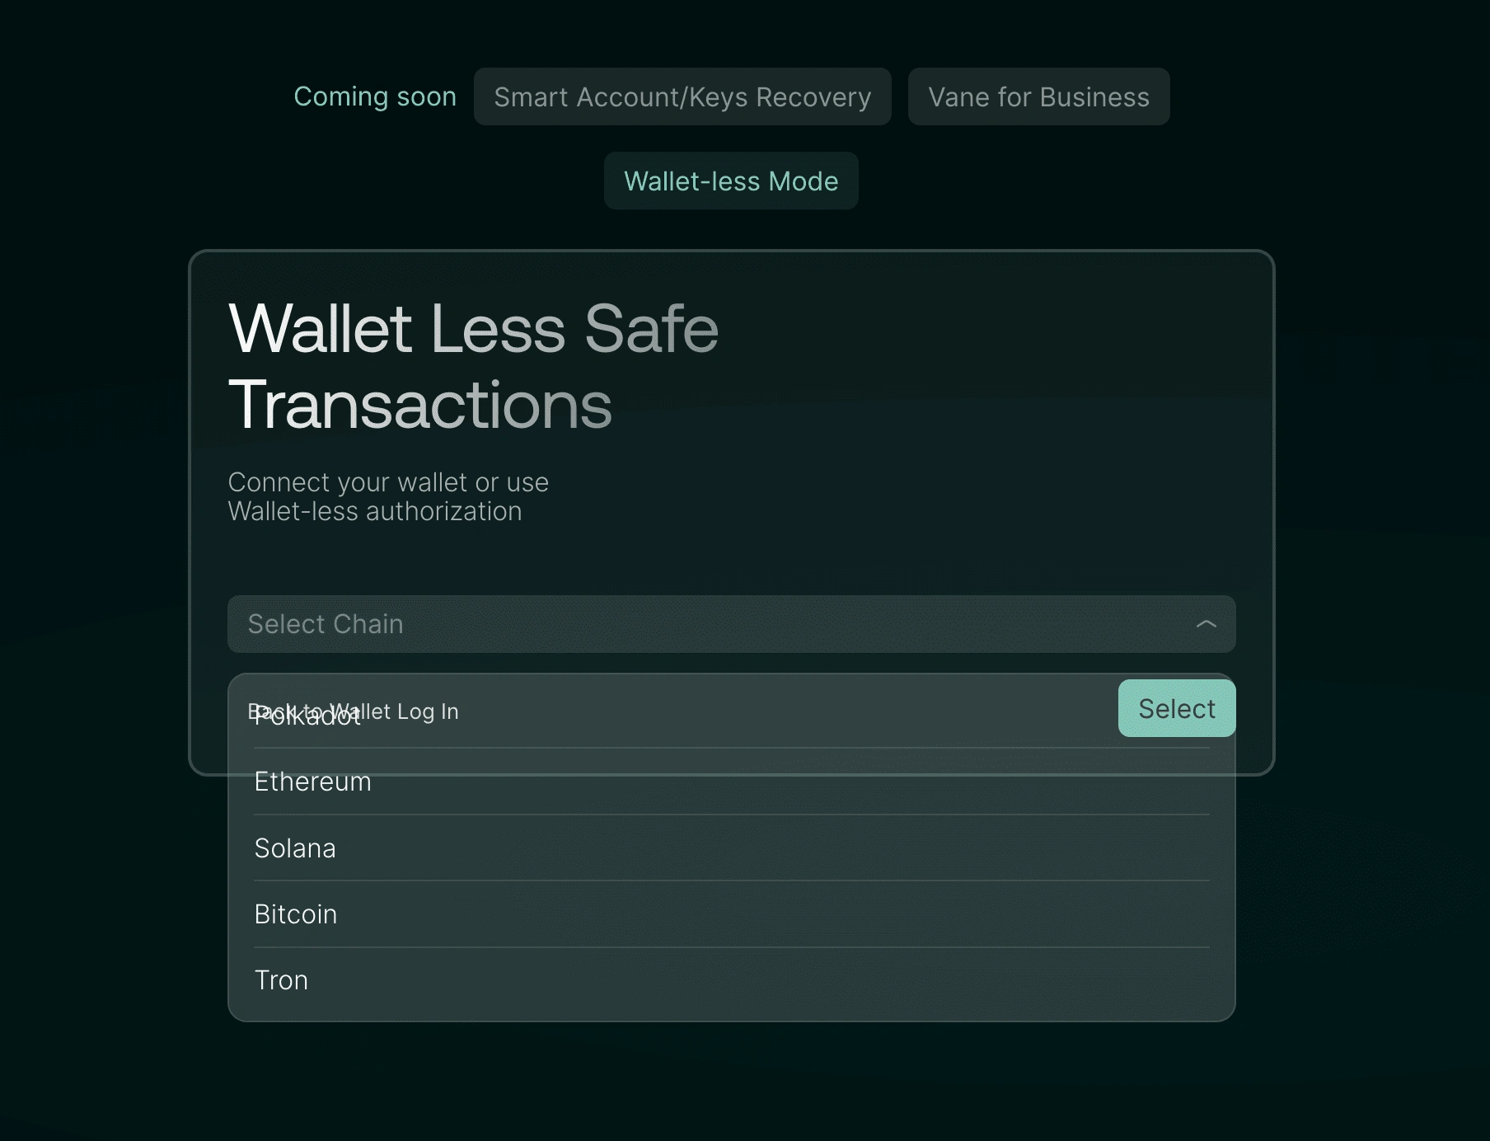Choose Bitcoin as the chain

296,914
